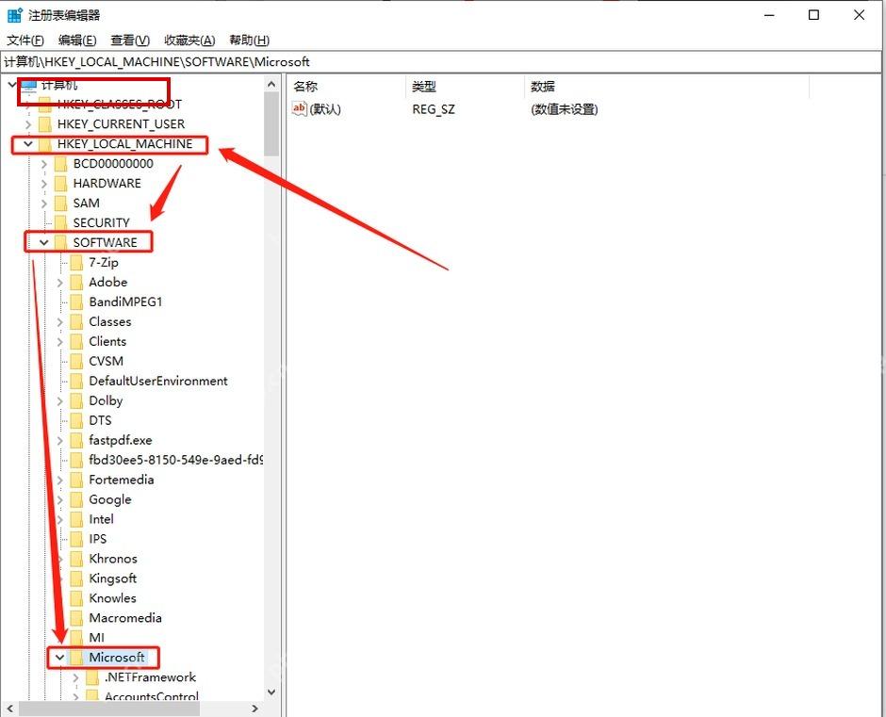
Task: Click the IPS folder icon
Action: 76,539
